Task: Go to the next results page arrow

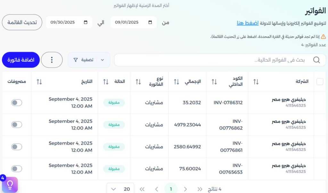Action: (157, 189)
